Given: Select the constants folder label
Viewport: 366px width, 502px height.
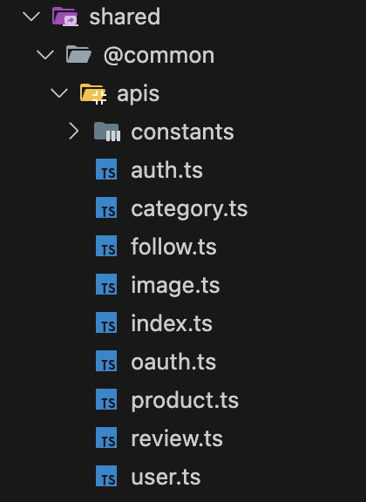Looking at the screenshot, I should (x=182, y=132).
